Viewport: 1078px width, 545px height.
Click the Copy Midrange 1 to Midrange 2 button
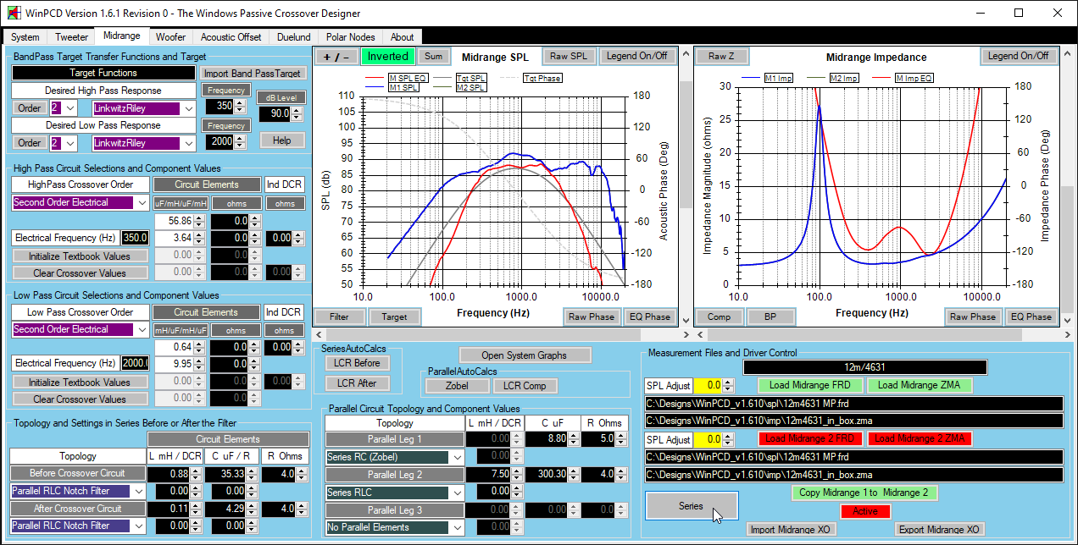[864, 493]
